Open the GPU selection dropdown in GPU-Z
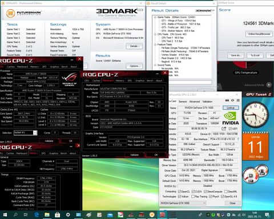 (x=183, y=203)
